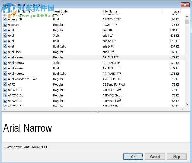Click the ATFXFC10b TrueType icon
The height and width of the screenshot is (163, 192).
point(5,95)
